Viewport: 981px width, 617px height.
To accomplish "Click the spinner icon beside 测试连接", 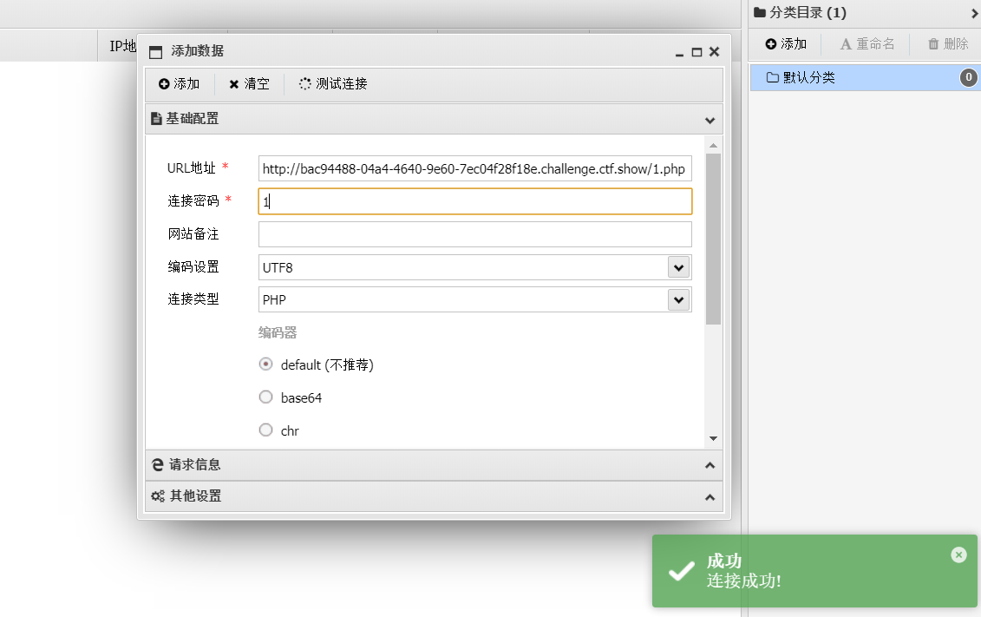I will pyautogui.click(x=304, y=84).
